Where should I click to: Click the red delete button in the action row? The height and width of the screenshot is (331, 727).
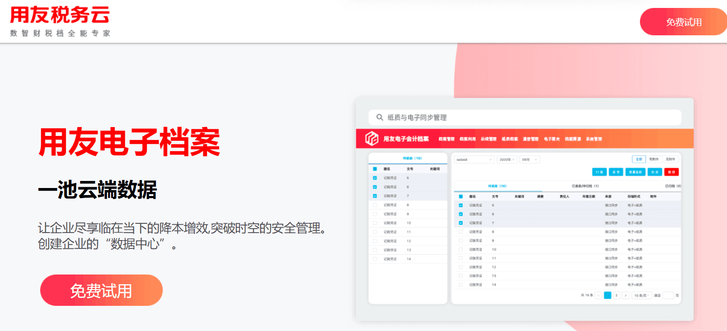pos(671,172)
